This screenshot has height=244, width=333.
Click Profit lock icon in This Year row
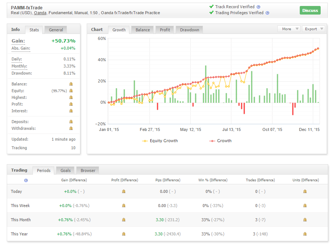(124, 234)
